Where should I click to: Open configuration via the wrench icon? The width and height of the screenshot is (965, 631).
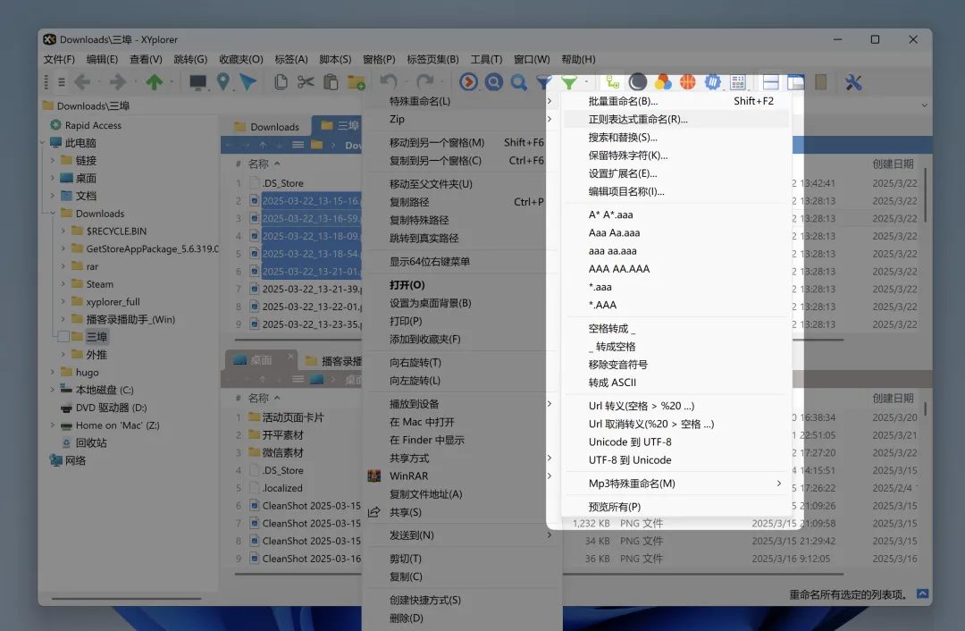pyautogui.click(x=852, y=81)
